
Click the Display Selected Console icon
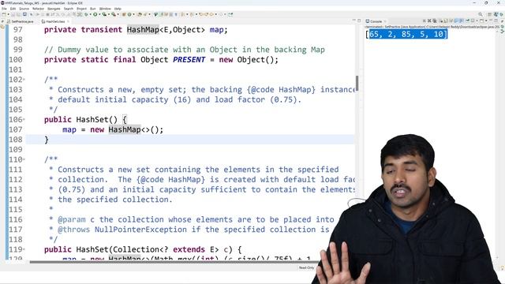[x=472, y=21]
